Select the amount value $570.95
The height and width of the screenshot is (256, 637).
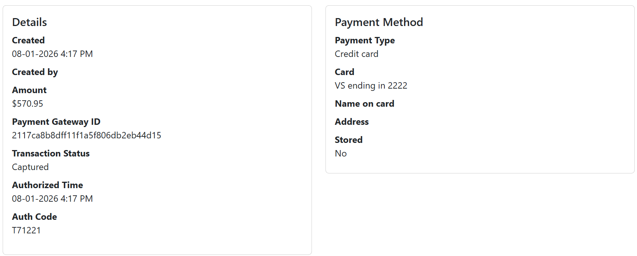(28, 104)
